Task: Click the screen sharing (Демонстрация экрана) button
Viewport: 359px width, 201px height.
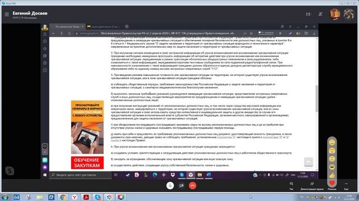Action: (x=312, y=185)
